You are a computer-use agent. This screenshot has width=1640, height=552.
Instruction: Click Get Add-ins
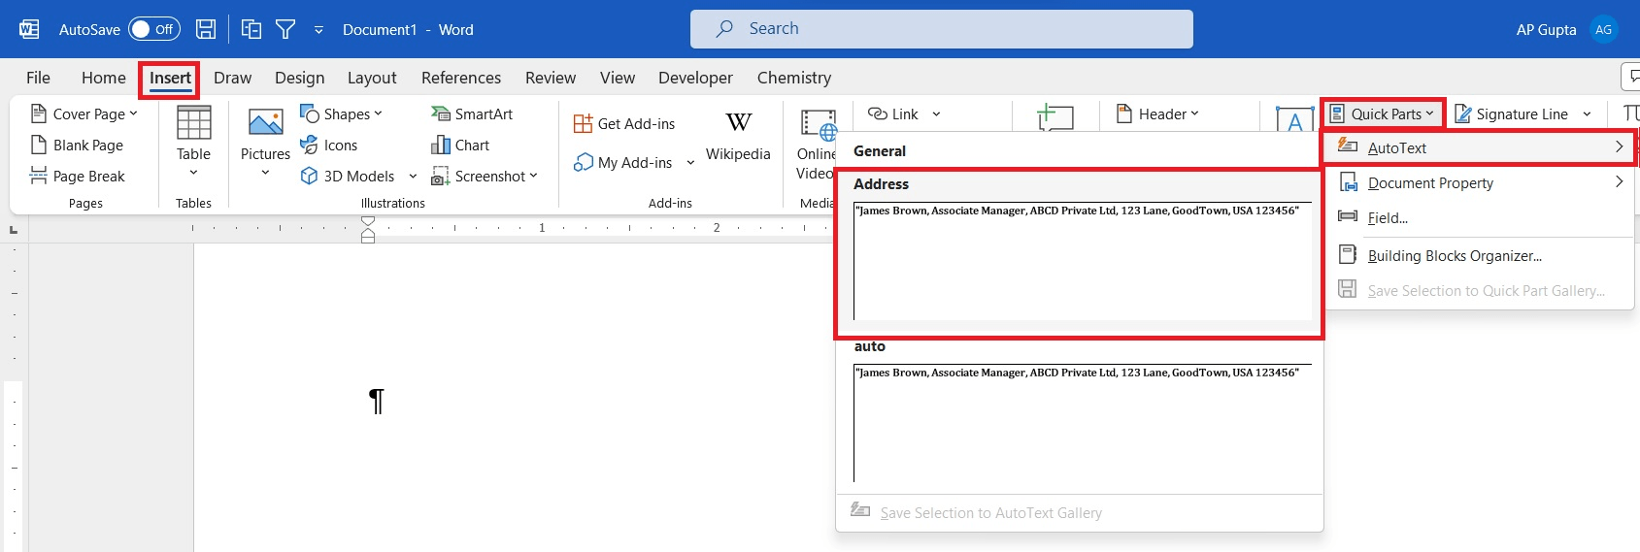pos(624,124)
